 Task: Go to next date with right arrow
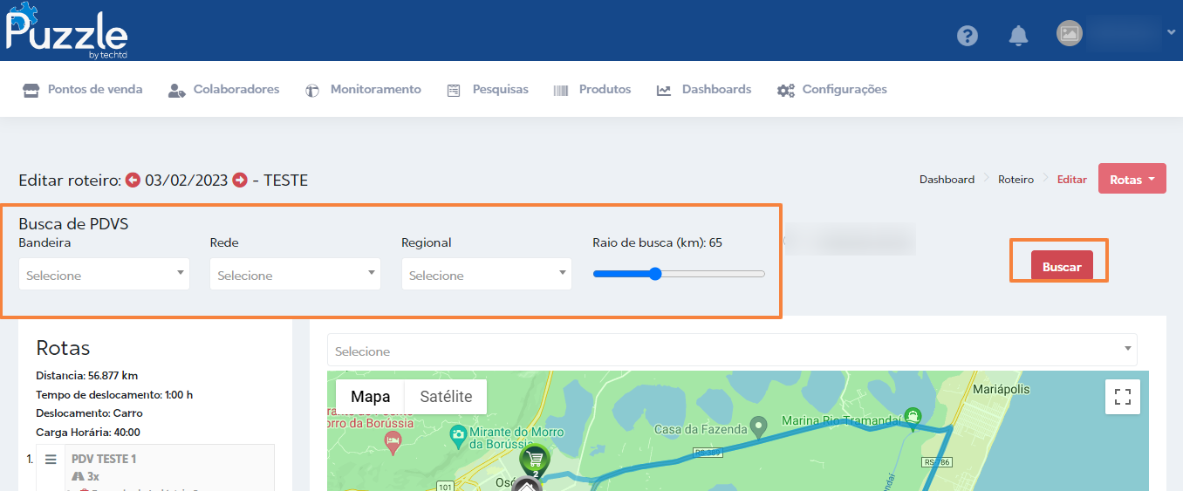point(240,181)
